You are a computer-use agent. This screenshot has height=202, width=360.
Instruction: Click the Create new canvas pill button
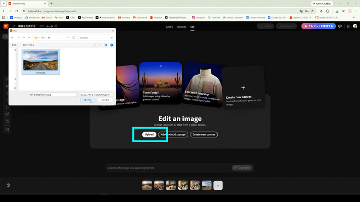pos(204,134)
